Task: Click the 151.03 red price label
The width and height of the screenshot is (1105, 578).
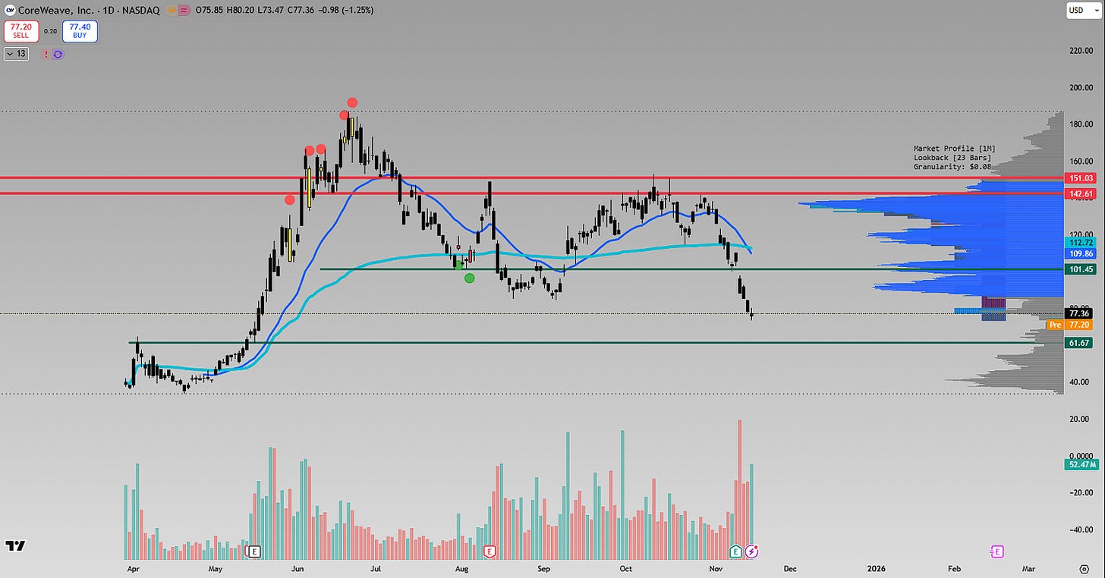Action: (1079, 178)
